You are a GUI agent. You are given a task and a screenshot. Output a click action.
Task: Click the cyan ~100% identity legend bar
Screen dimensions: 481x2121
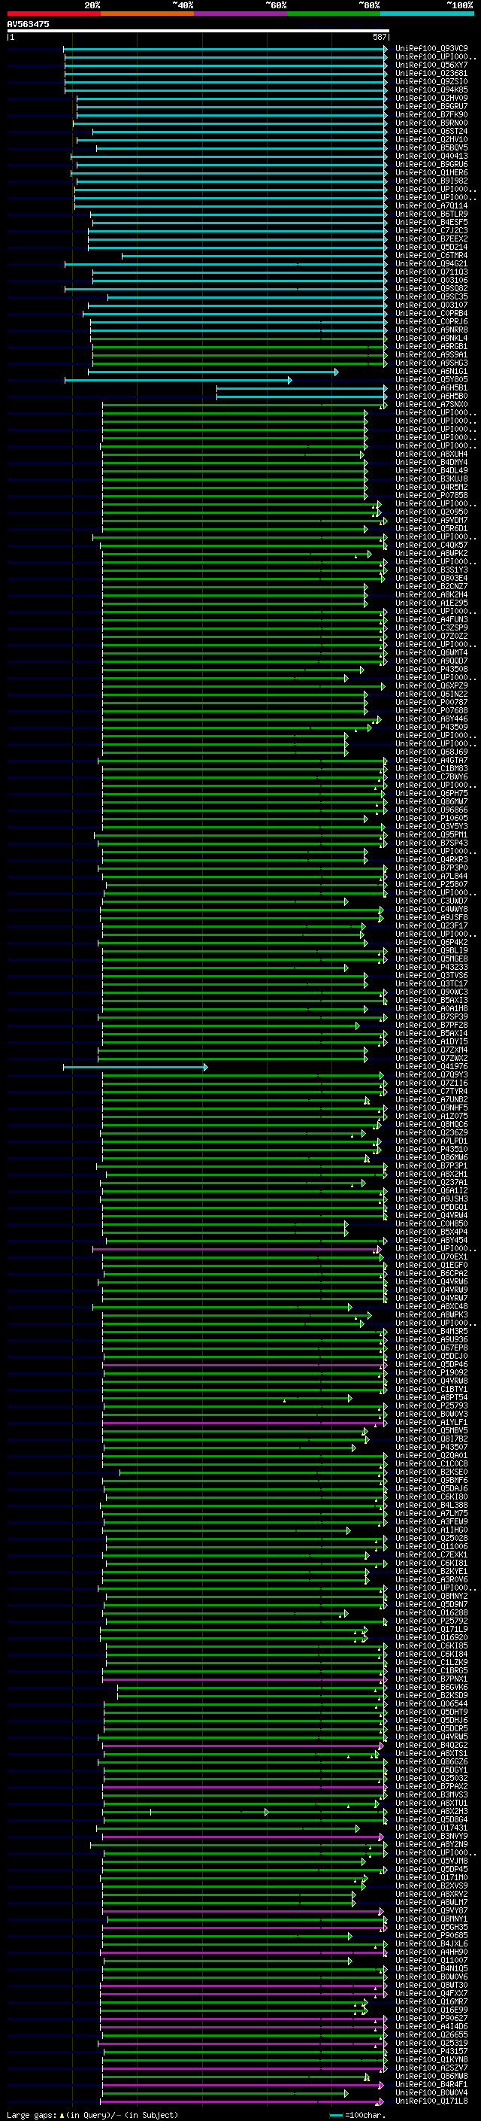click(x=427, y=14)
